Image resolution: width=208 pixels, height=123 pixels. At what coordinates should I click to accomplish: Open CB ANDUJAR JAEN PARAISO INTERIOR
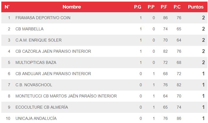[x=53, y=74]
